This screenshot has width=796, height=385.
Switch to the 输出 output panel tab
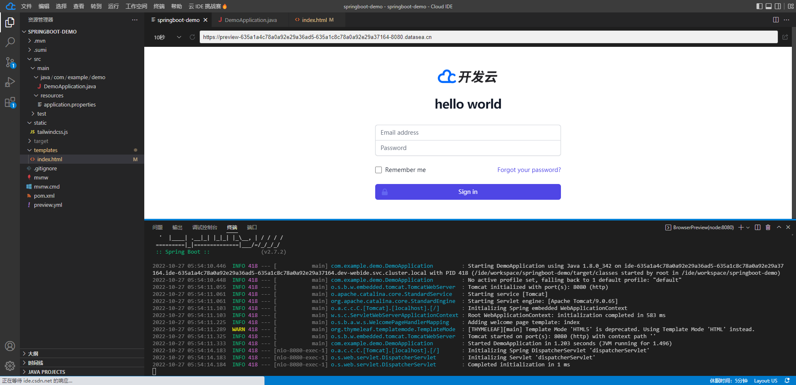pyautogui.click(x=177, y=227)
